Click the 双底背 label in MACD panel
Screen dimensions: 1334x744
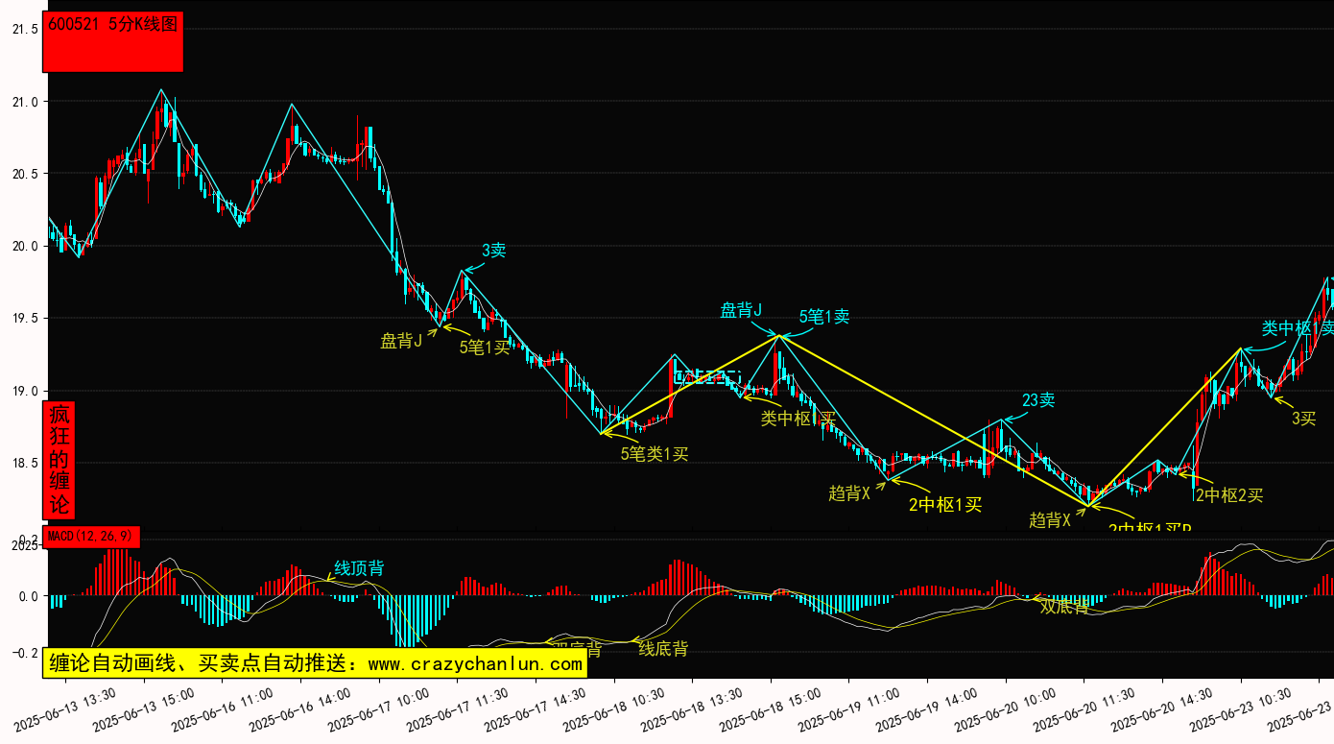pyautogui.click(x=1065, y=607)
